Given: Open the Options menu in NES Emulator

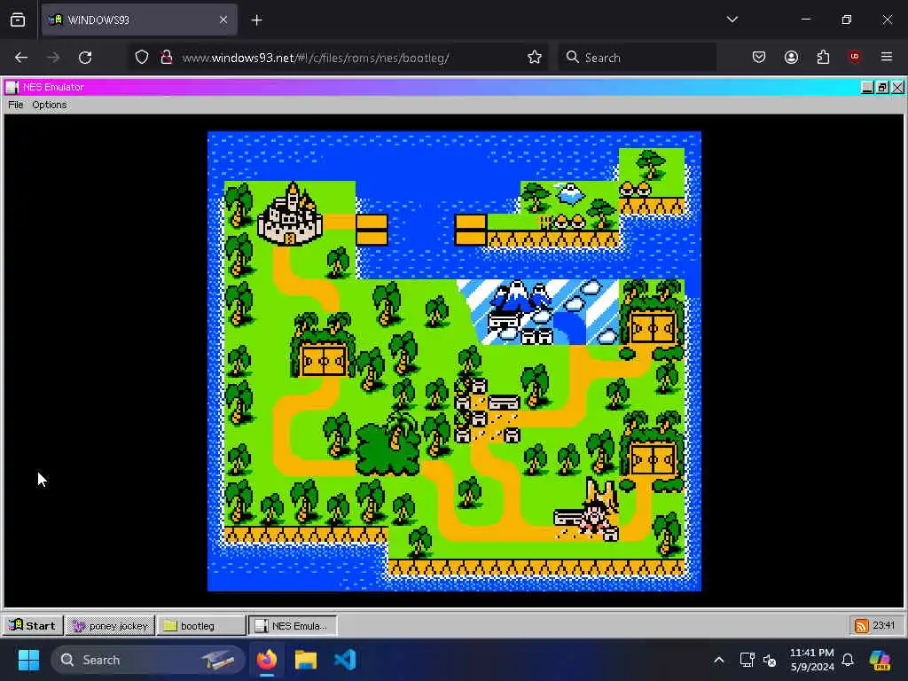Looking at the screenshot, I should pyautogui.click(x=50, y=105).
